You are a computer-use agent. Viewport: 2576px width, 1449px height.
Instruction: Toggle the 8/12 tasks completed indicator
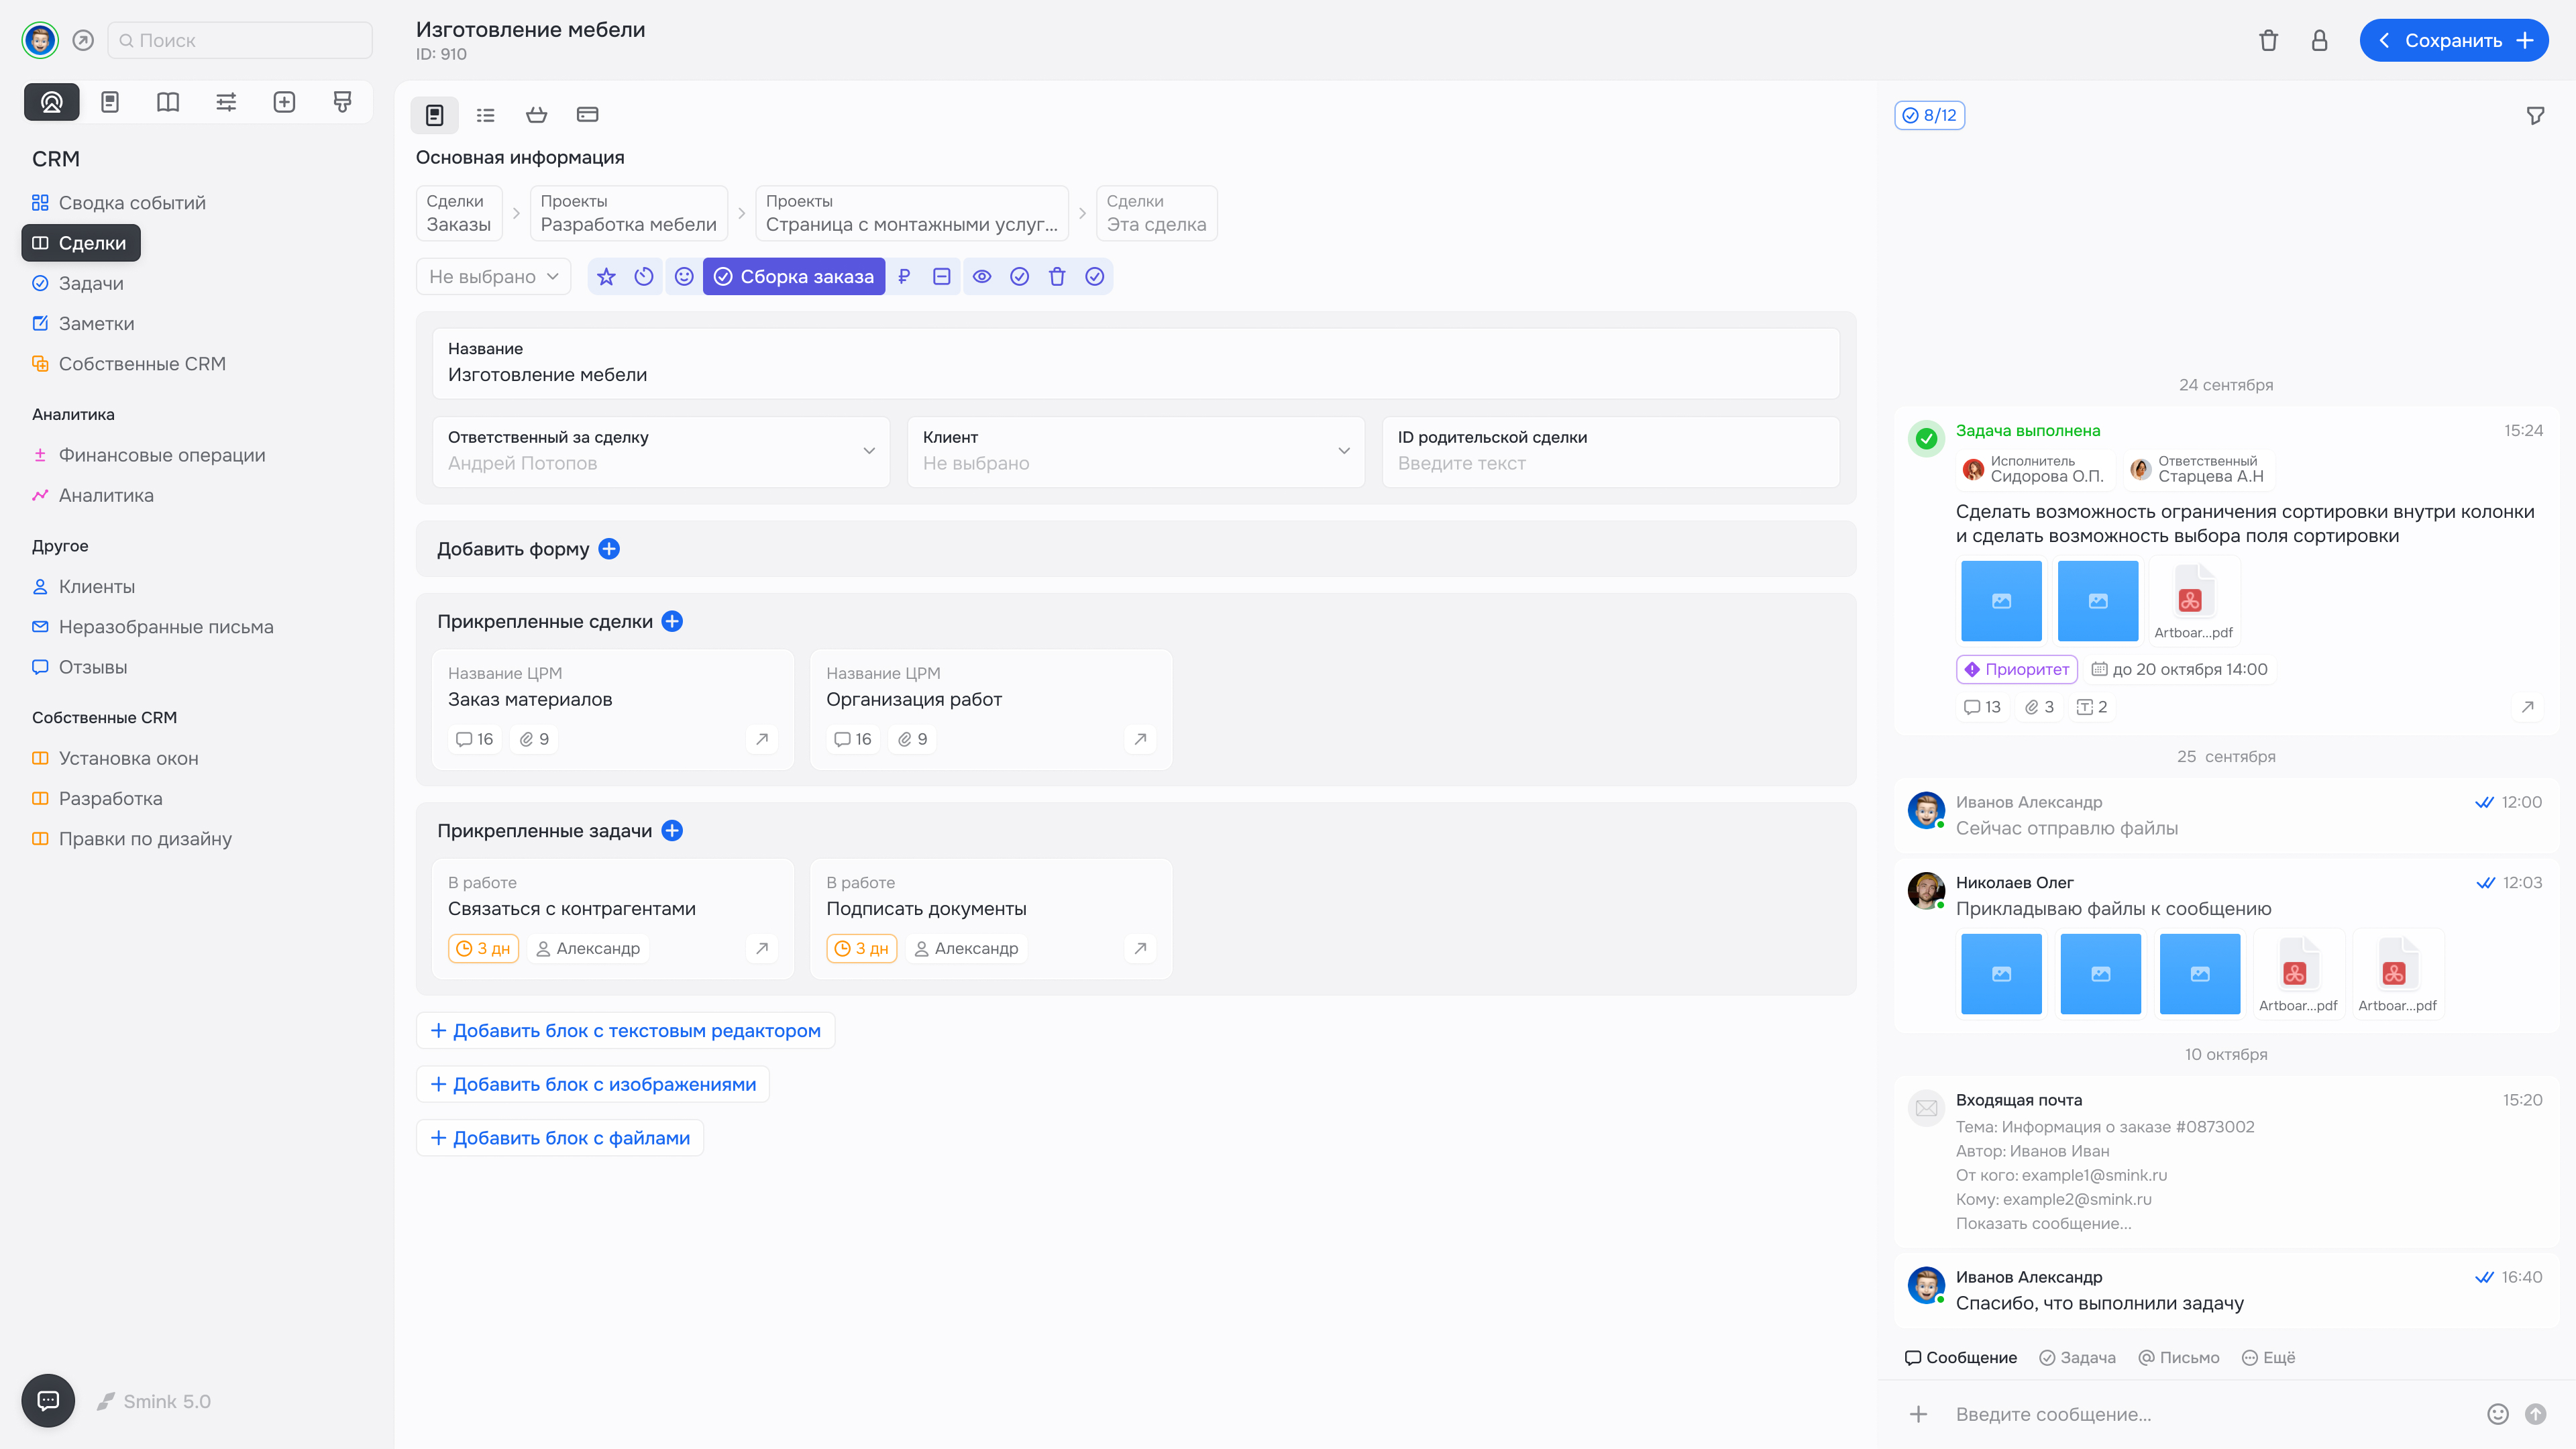(x=1929, y=115)
